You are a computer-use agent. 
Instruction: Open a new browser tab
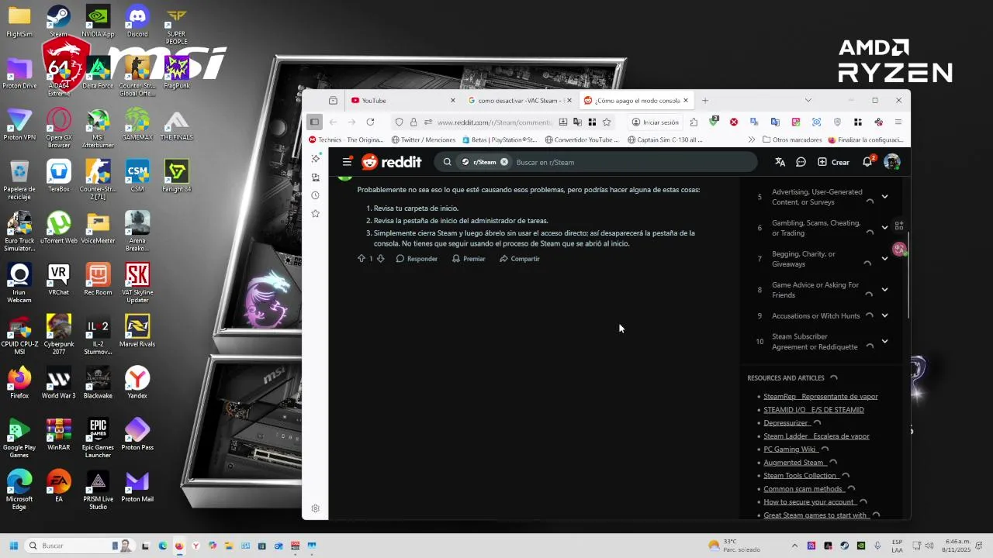coord(705,100)
